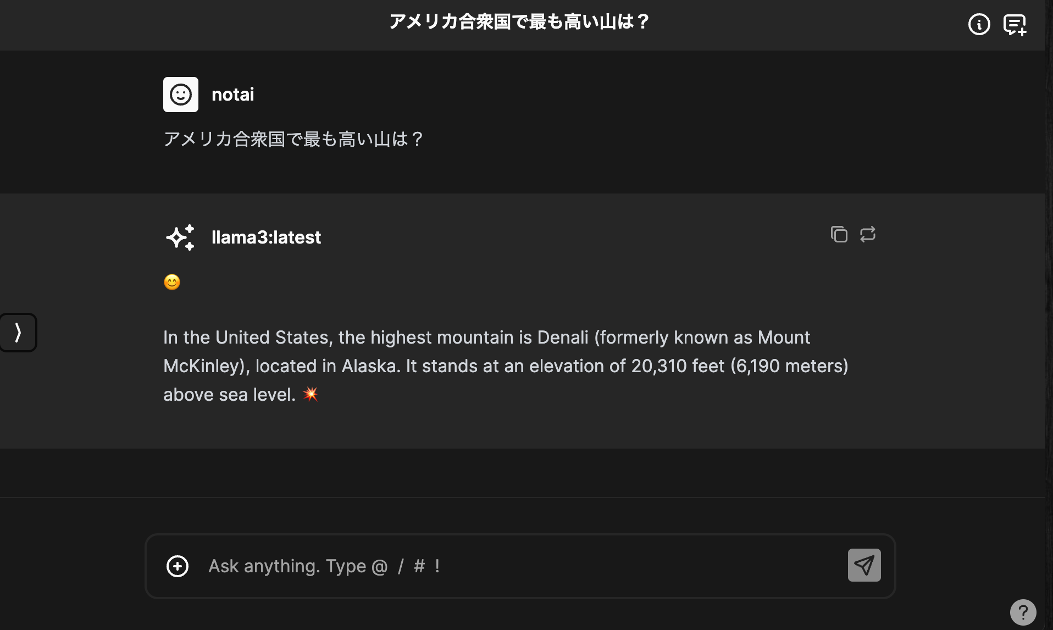Viewport: 1053px width, 630px height.
Task: Click the vertical scrollbar on right edge
Action: [x=1049, y=275]
